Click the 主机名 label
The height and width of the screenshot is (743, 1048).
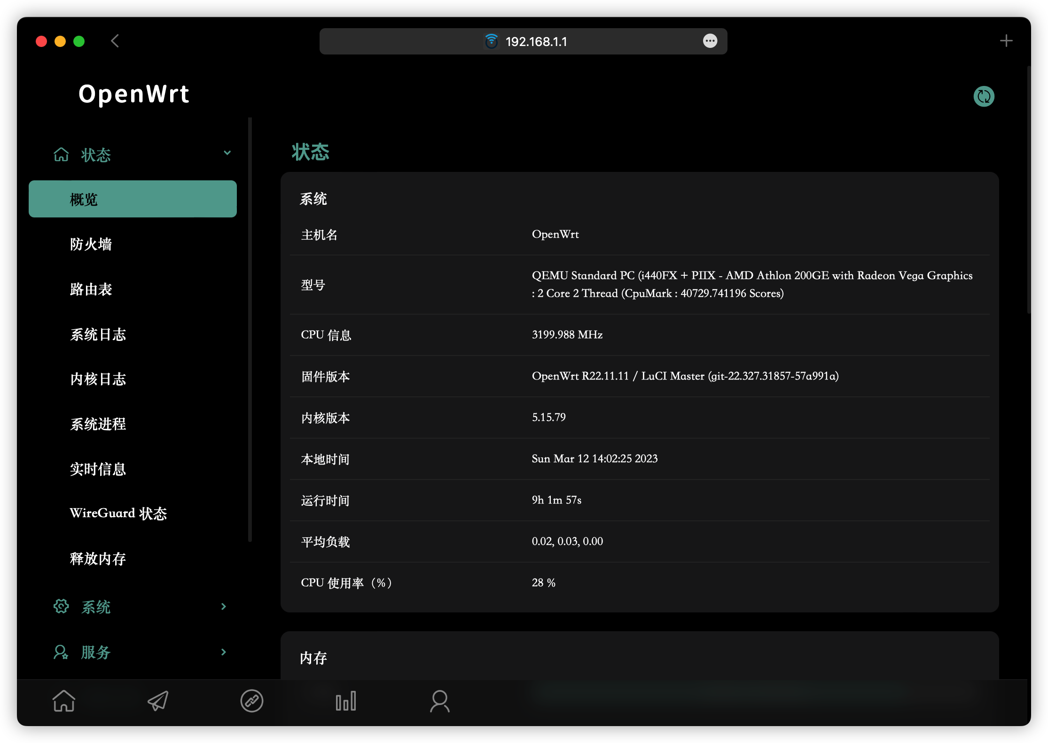[x=319, y=235]
